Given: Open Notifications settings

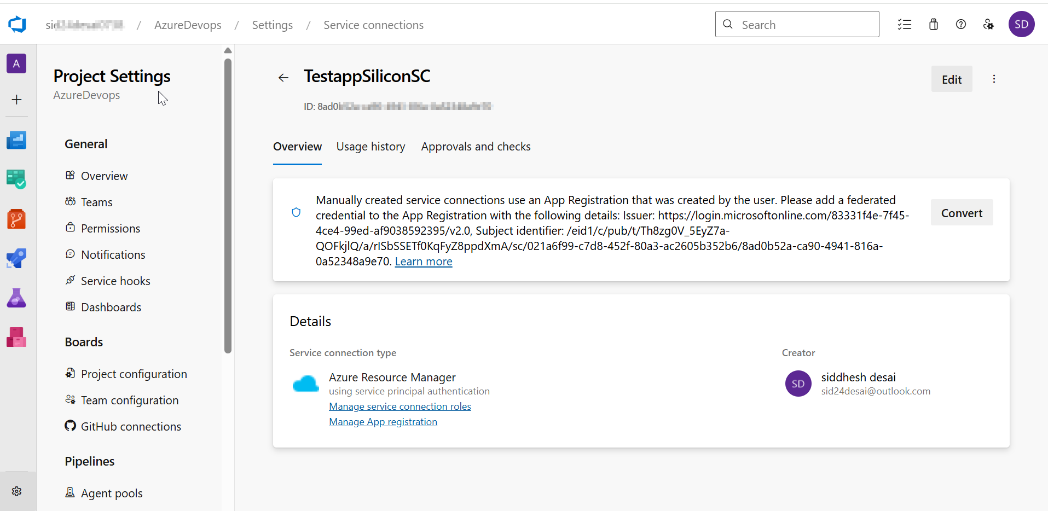Looking at the screenshot, I should coord(105,255).
